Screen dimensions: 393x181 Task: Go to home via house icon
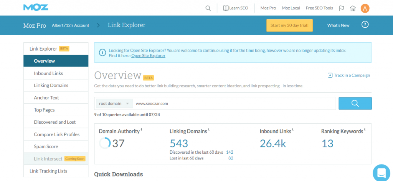(353, 8)
